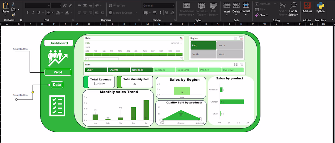This screenshot has height=143, width=335.
Task: Click the Python Boardflare icon
Action: point(320,5)
